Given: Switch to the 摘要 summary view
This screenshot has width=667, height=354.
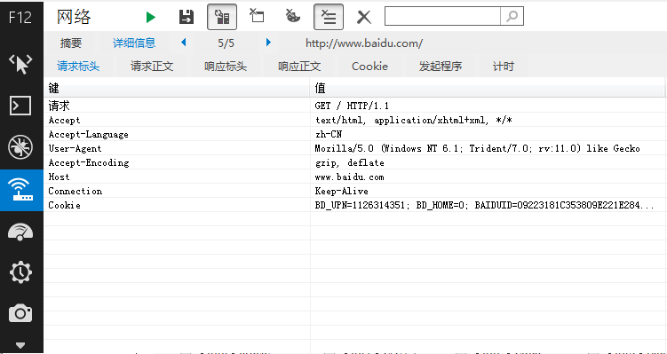Looking at the screenshot, I should click(71, 43).
